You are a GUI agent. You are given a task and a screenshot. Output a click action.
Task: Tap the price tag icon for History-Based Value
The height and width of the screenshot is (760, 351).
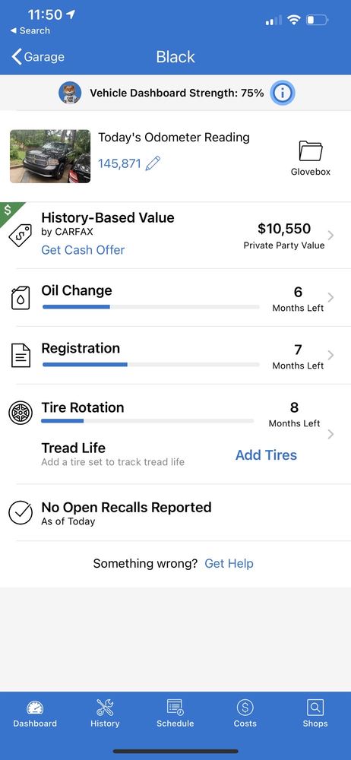coord(21,236)
